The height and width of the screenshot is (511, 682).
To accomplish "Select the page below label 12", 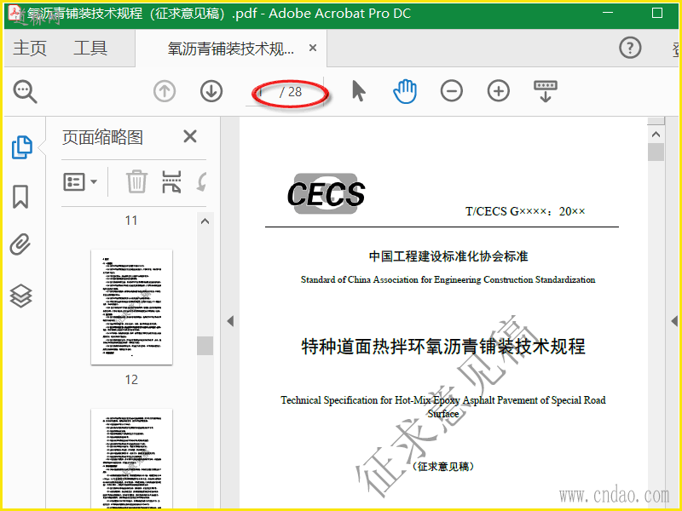I will pyautogui.click(x=131, y=459).
